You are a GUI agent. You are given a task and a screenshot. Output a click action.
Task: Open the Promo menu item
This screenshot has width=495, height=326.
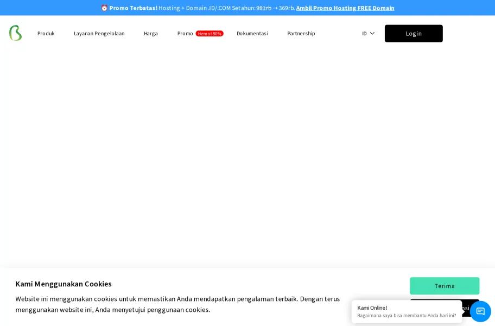click(x=185, y=34)
